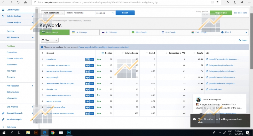Sort by Volume Google column

130,53
